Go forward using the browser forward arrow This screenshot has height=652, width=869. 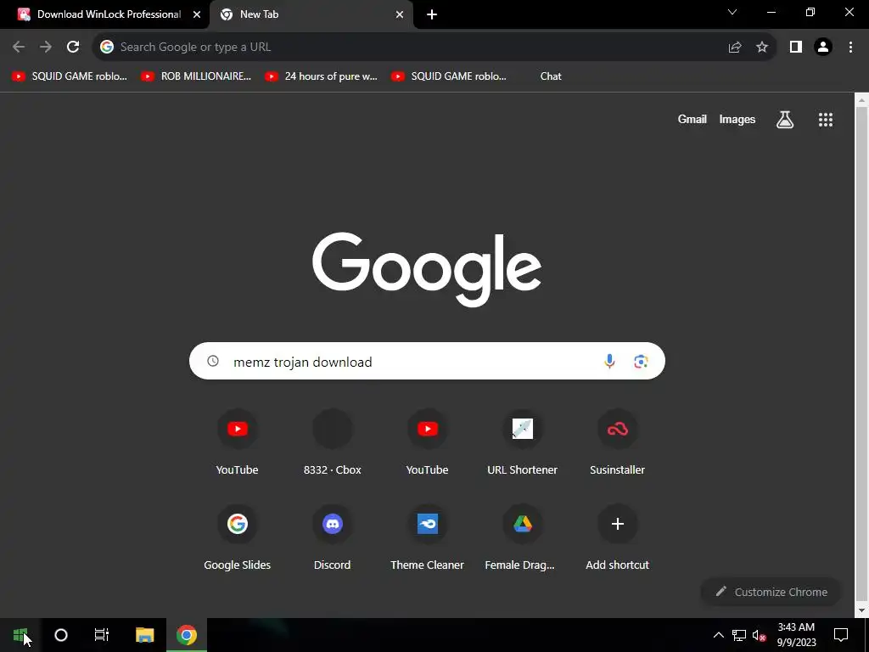(46, 48)
